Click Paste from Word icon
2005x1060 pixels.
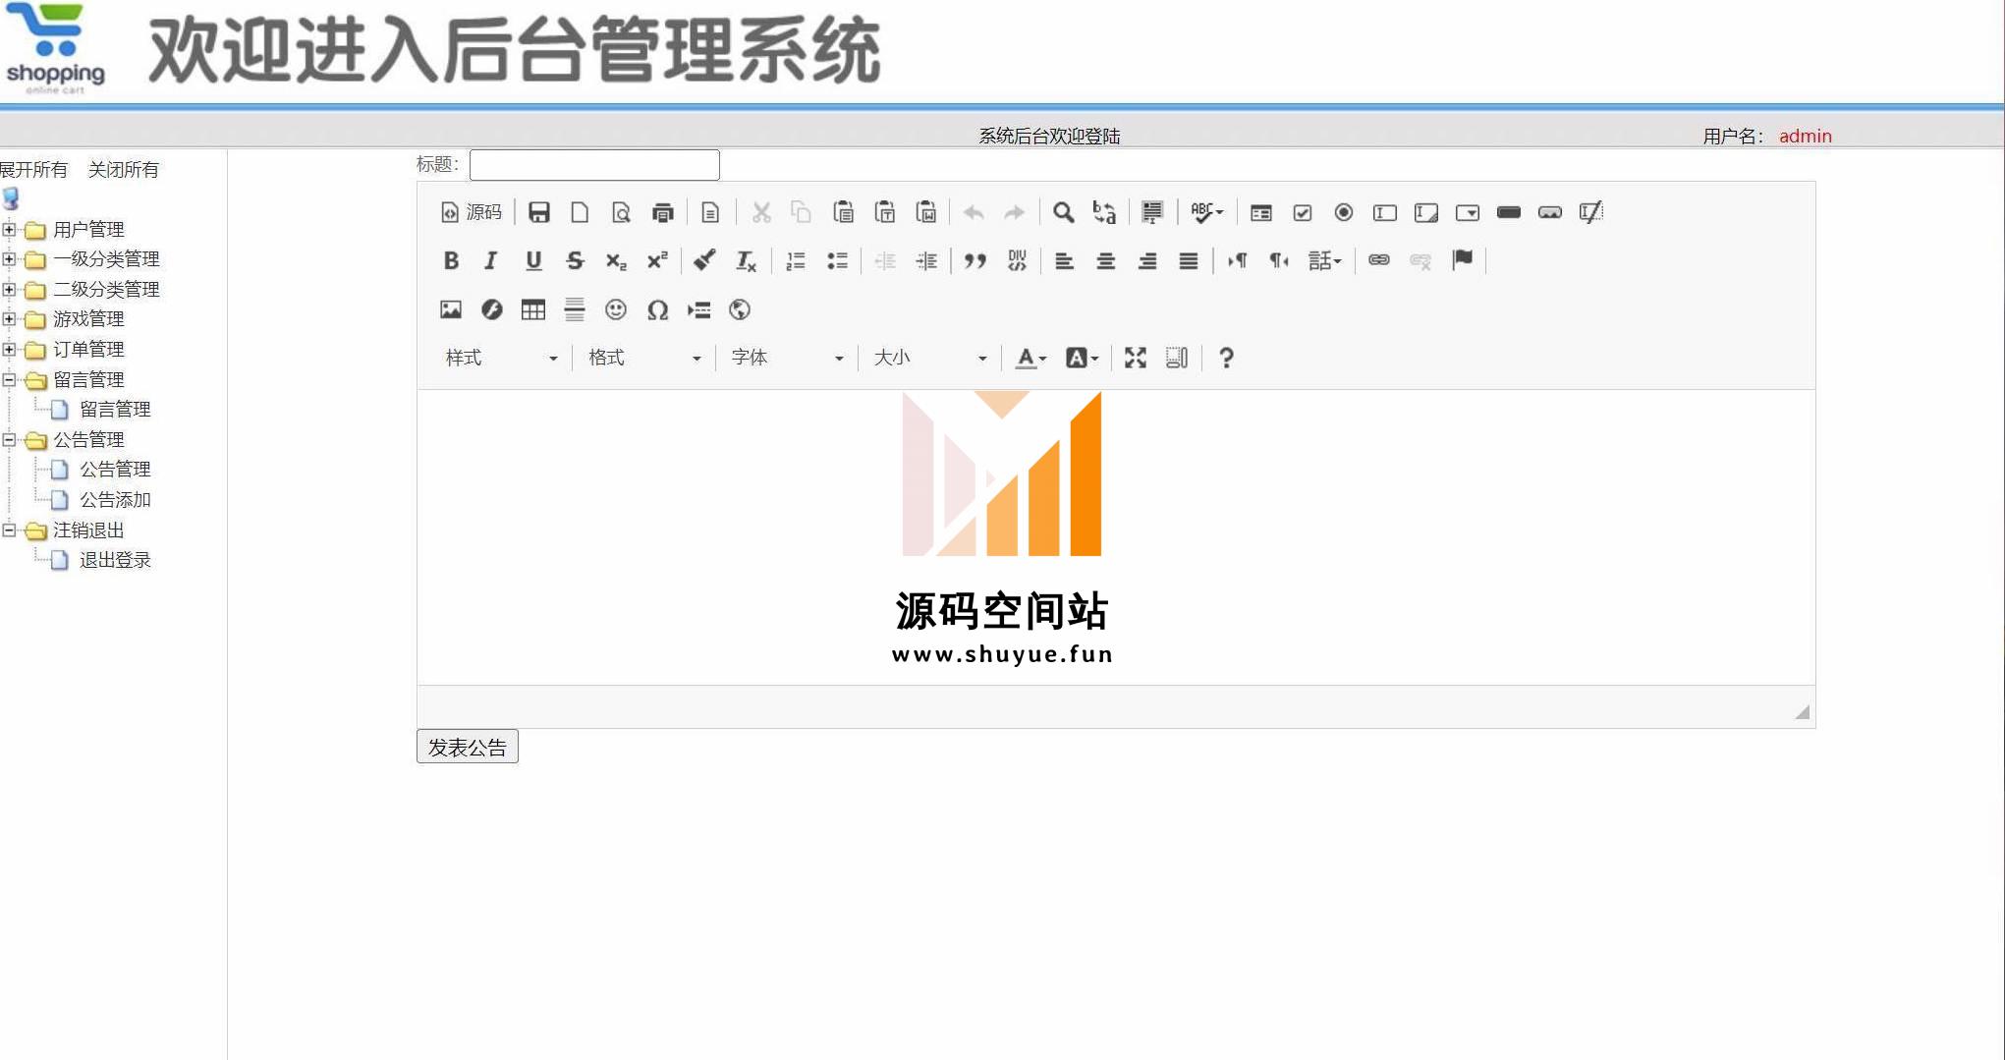(x=925, y=212)
